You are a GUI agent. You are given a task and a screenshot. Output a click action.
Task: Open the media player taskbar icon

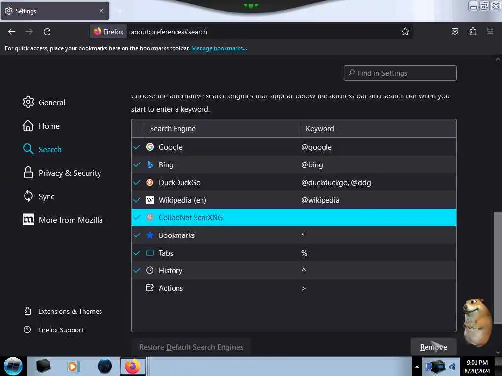[73, 366]
